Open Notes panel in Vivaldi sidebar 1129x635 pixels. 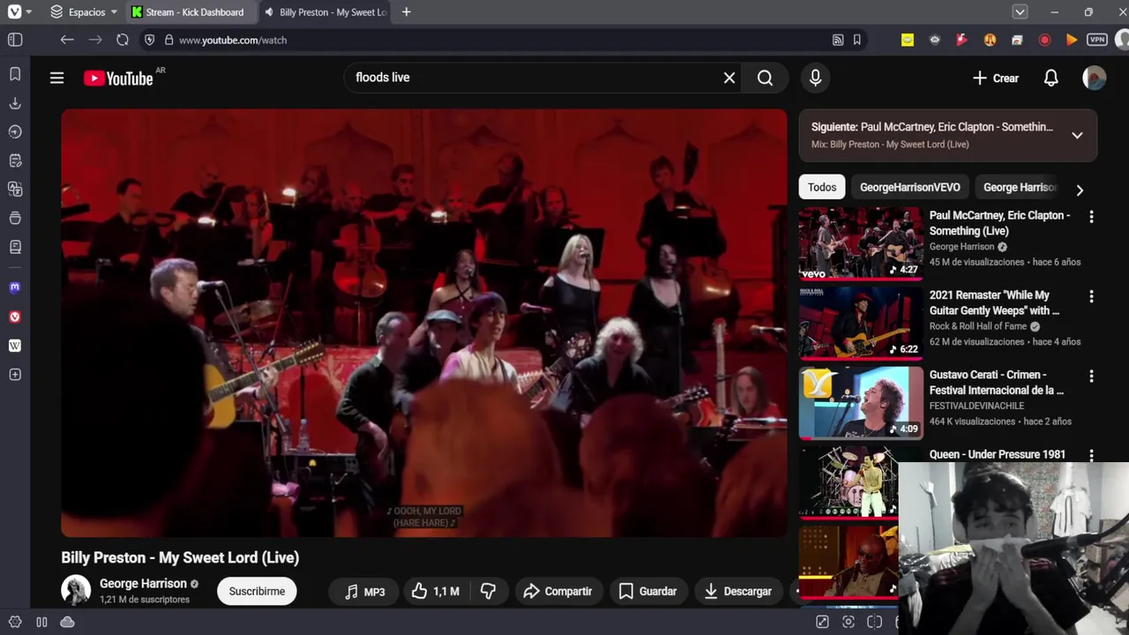pos(15,161)
